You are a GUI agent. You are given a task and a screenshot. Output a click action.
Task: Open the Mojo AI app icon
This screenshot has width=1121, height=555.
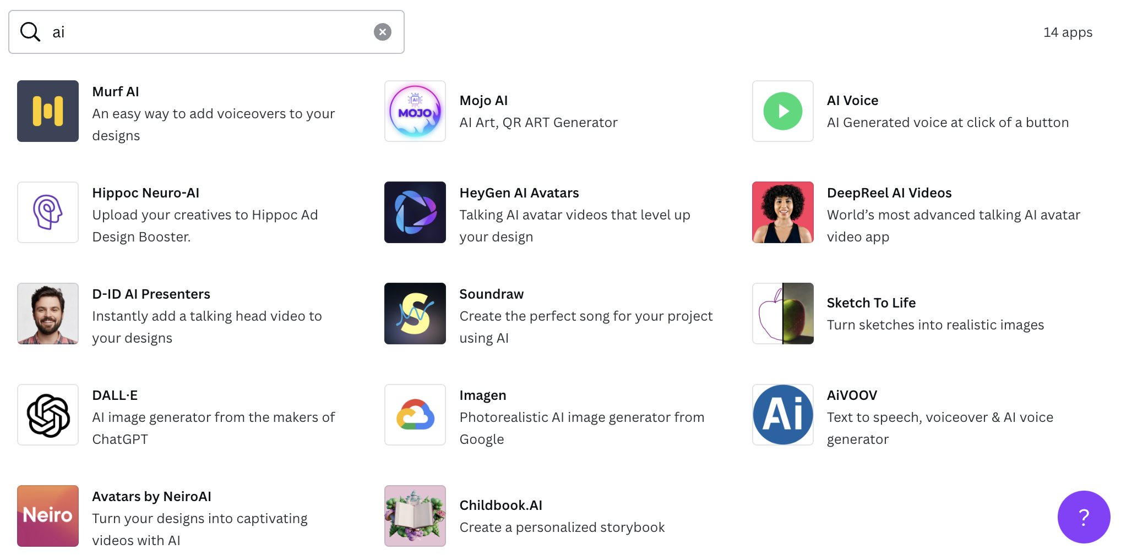tap(415, 111)
